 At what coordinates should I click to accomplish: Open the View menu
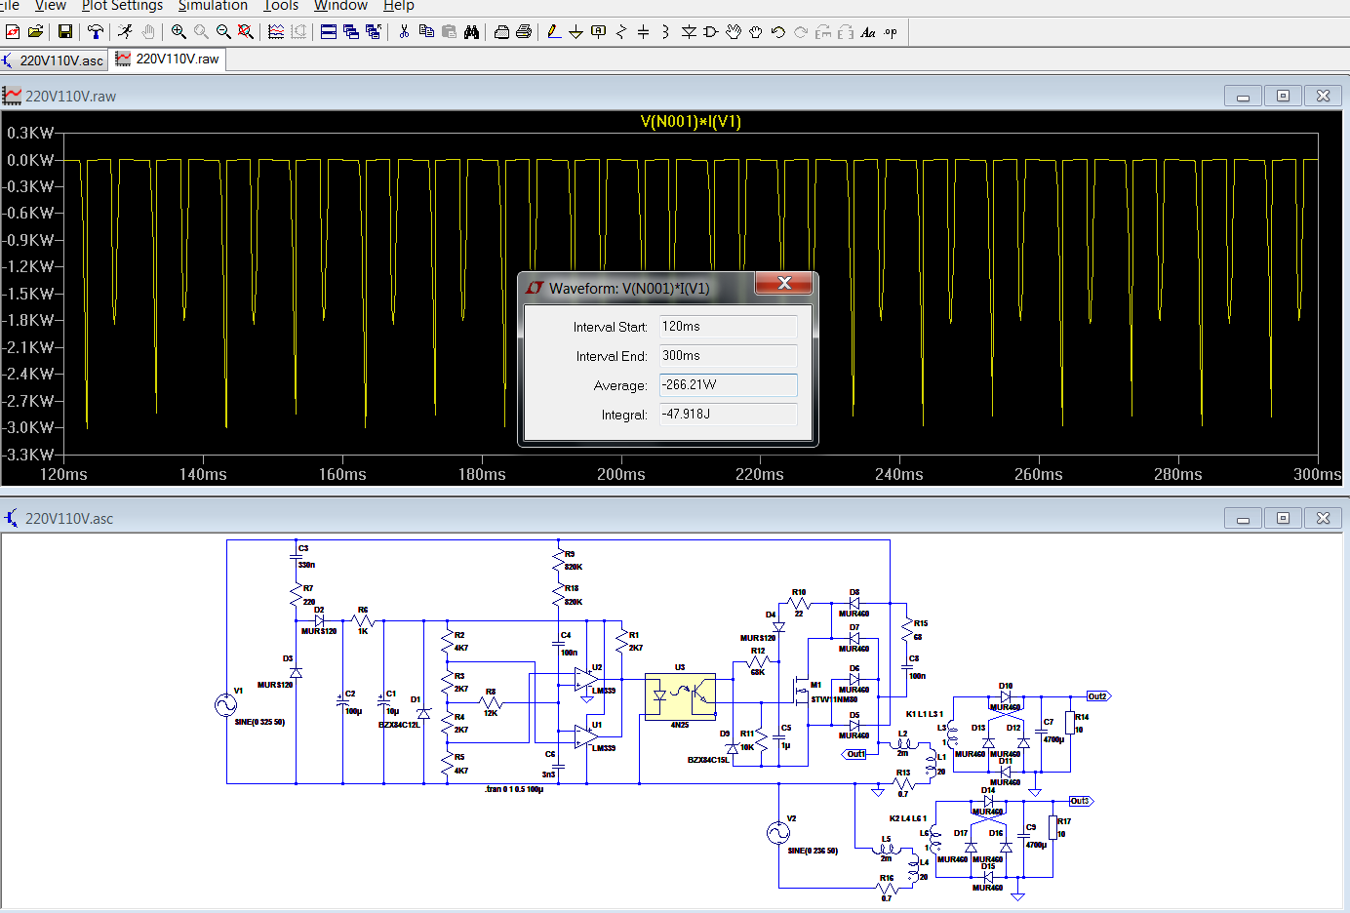pyautogui.click(x=51, y=6)
